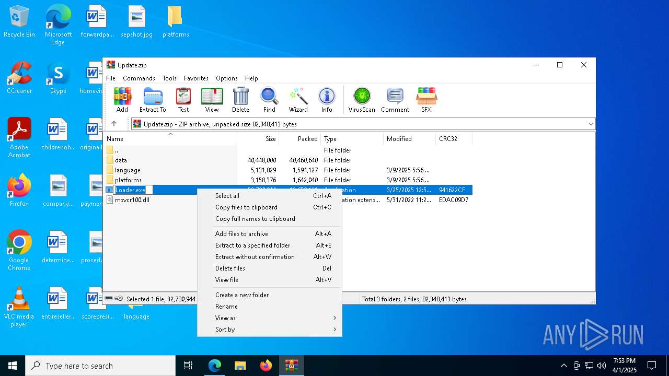Choose Create a new folder
Image resolution: width=669 pixels, height=376 pixels.
[270, 295]
